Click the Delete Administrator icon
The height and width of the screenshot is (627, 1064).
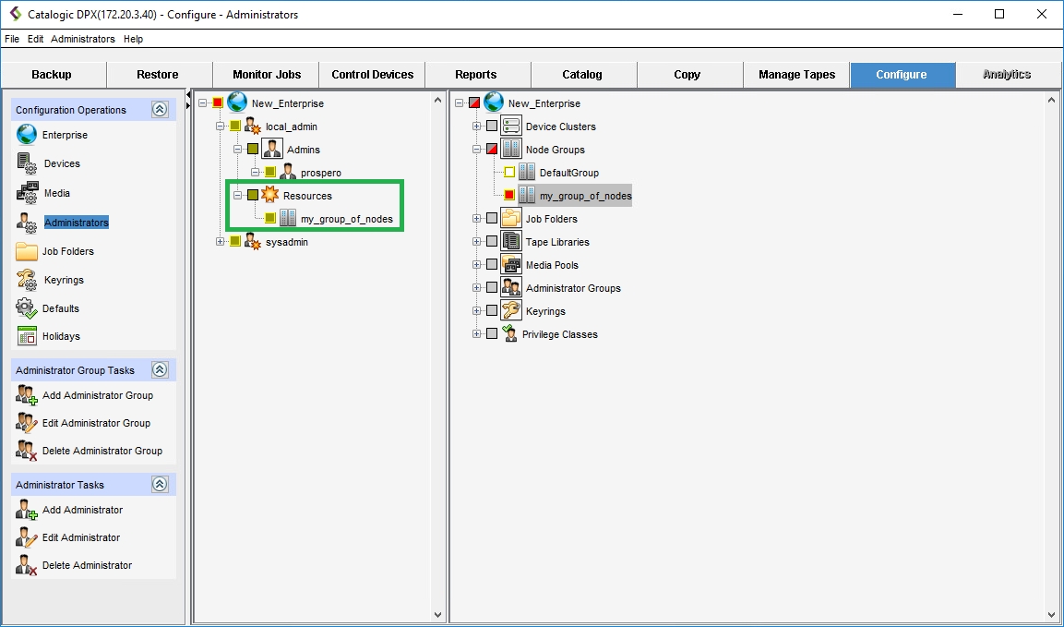[27, 565]
